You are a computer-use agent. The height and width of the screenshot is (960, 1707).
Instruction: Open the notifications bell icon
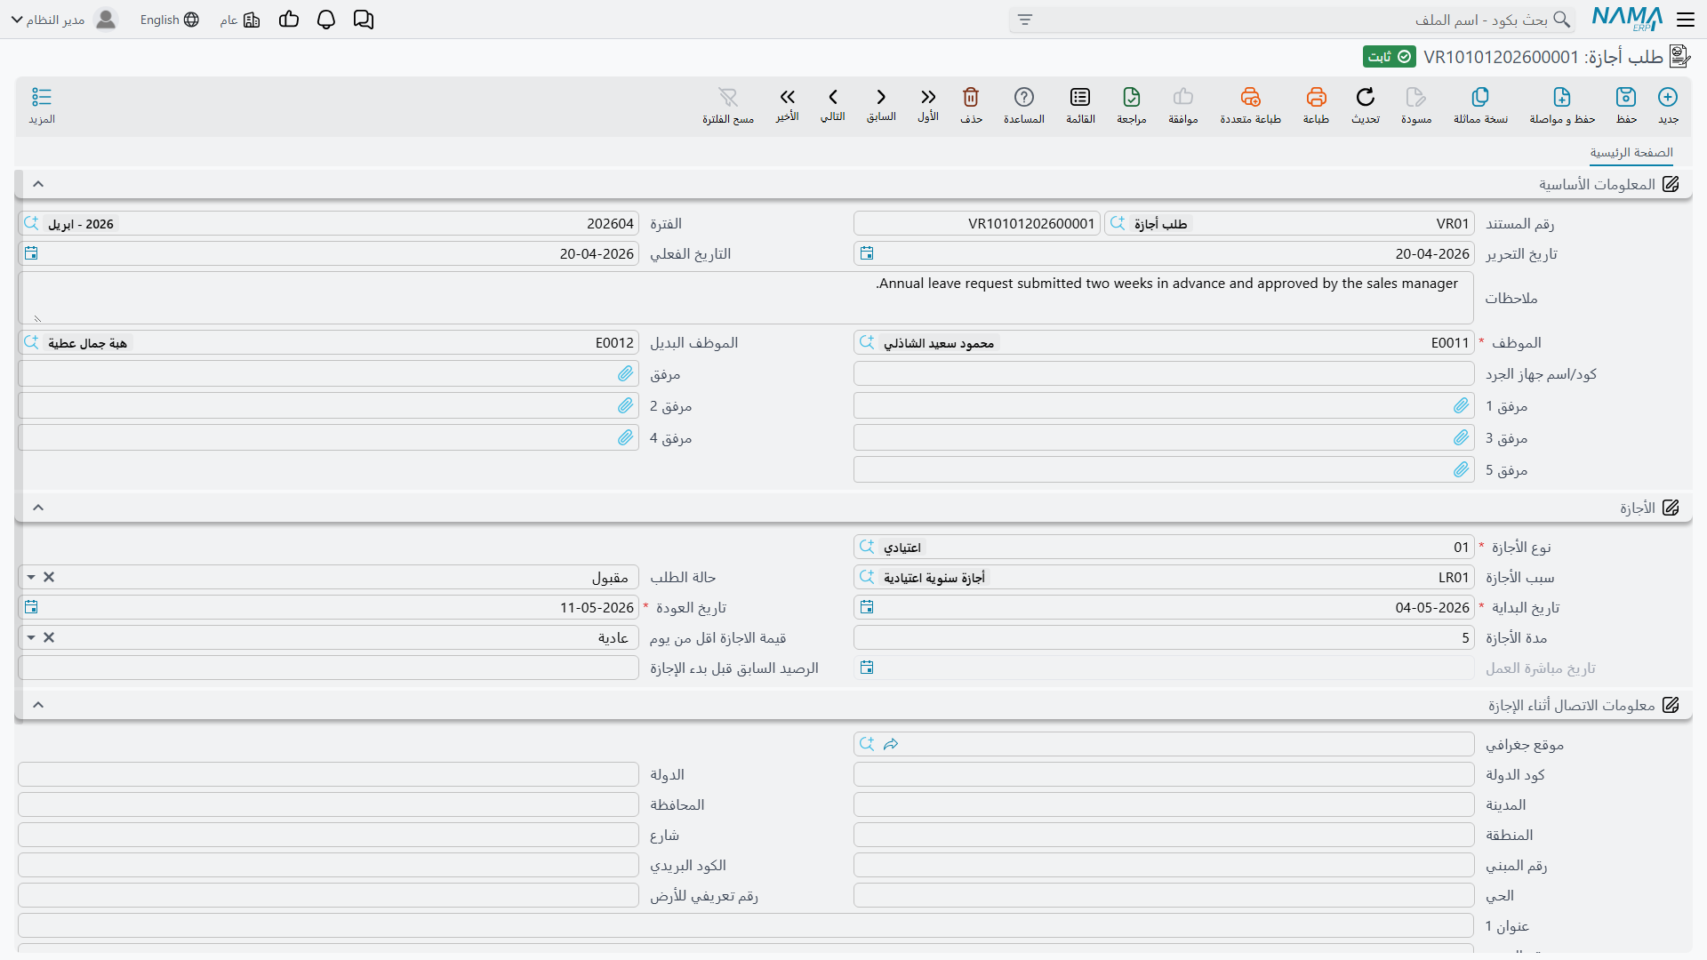326,20
